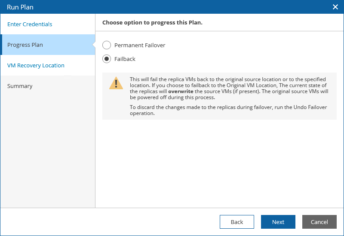The height and width of the screenshot is (236, 344).
Task: Jump to the VM Recovery Location step
Action: coord(36,65)
